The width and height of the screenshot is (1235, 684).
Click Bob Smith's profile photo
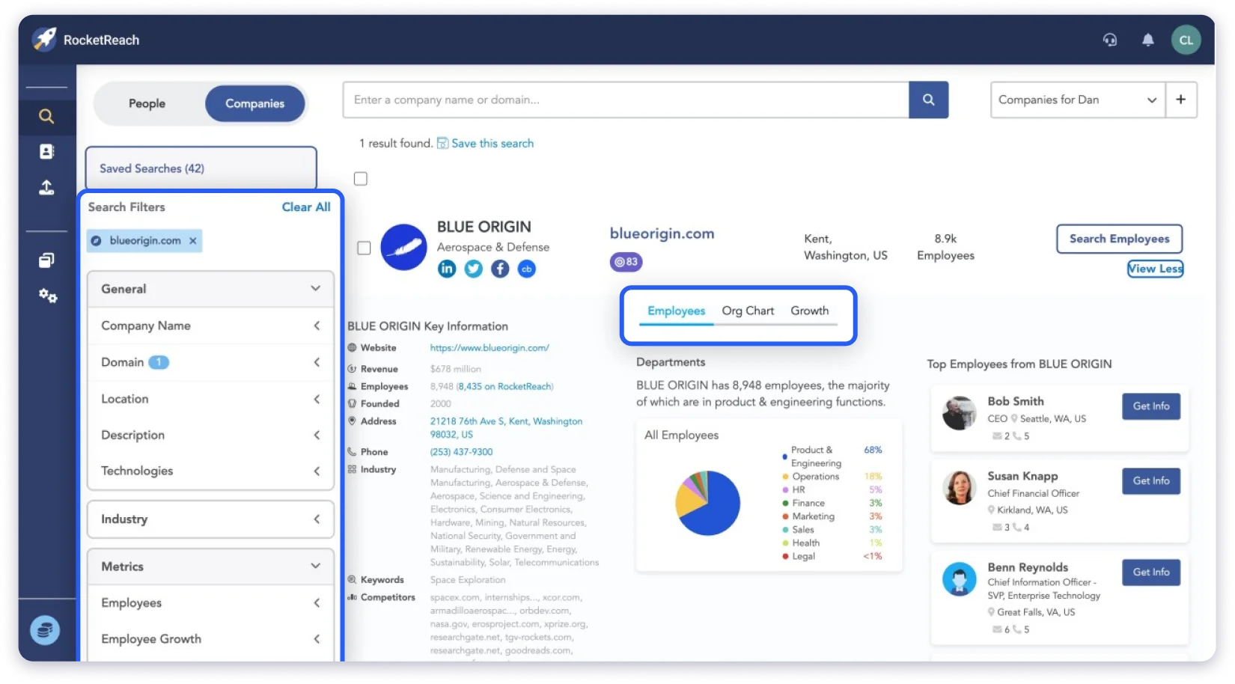coord(960,412)
